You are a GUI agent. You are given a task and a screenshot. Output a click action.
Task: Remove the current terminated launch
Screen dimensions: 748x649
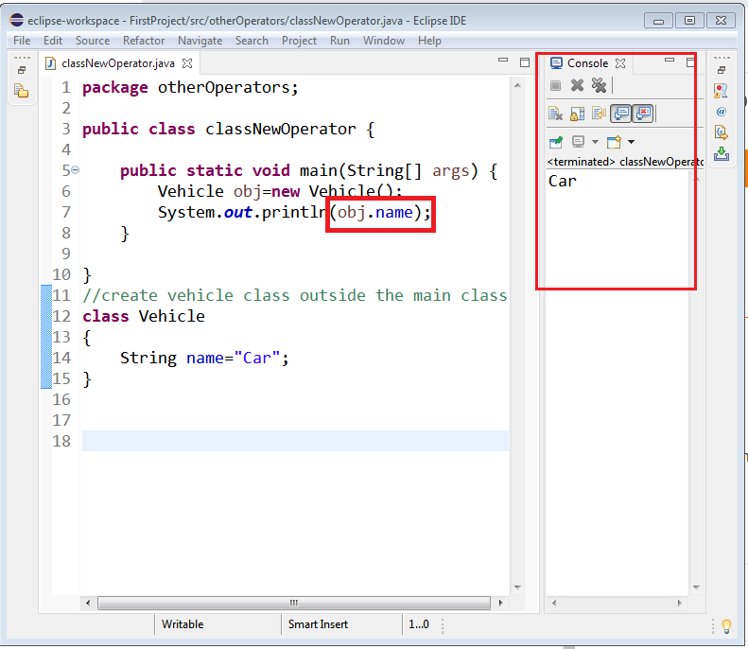tap(577, 85)
